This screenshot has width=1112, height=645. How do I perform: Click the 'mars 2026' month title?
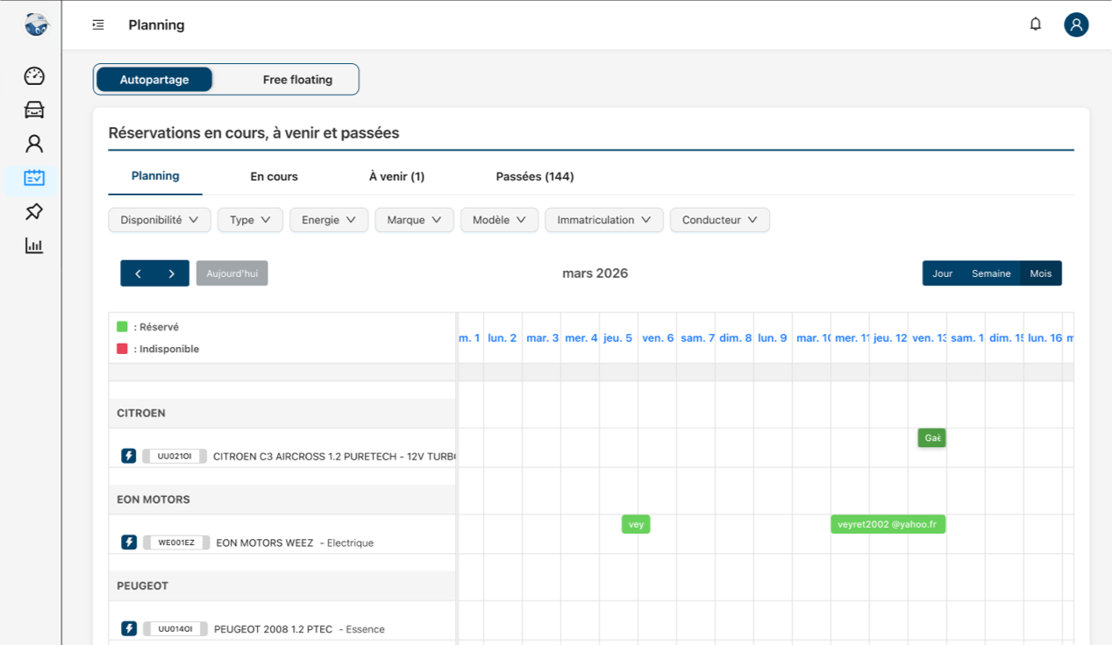[x=595, y=273]
